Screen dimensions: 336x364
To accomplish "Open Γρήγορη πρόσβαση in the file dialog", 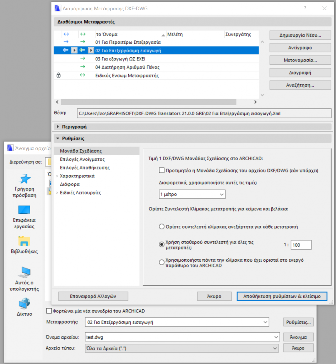I will point(25,186).
